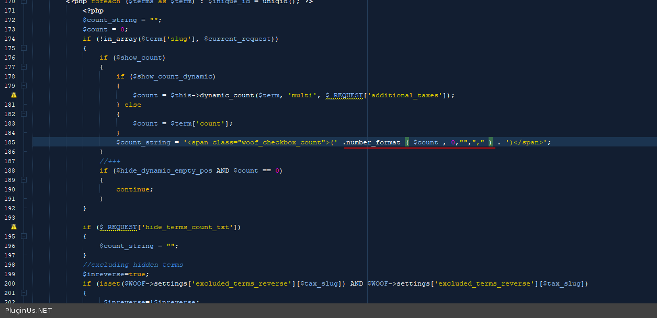Click $show_count_dynamic variable
The width and height of the screenshot is (657, 318).
tap(173, 76)
